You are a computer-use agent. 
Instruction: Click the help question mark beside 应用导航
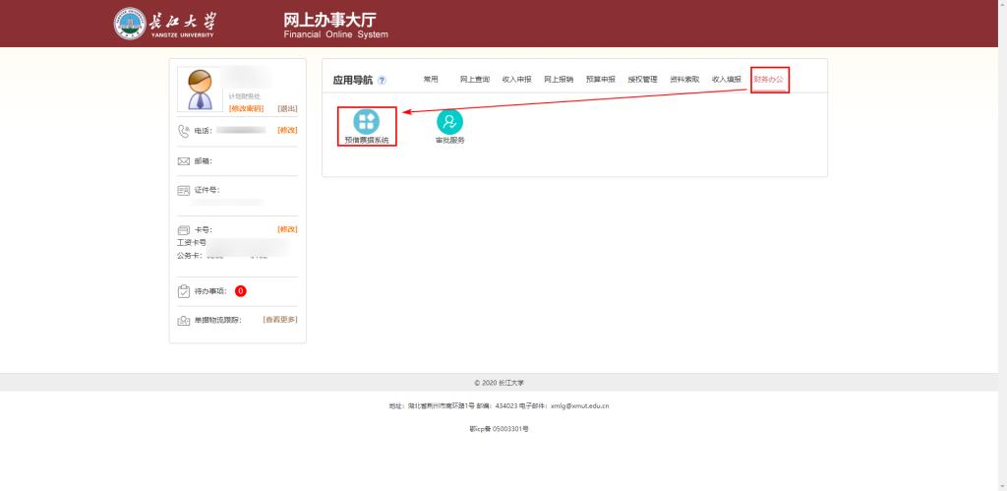point(382,81)
